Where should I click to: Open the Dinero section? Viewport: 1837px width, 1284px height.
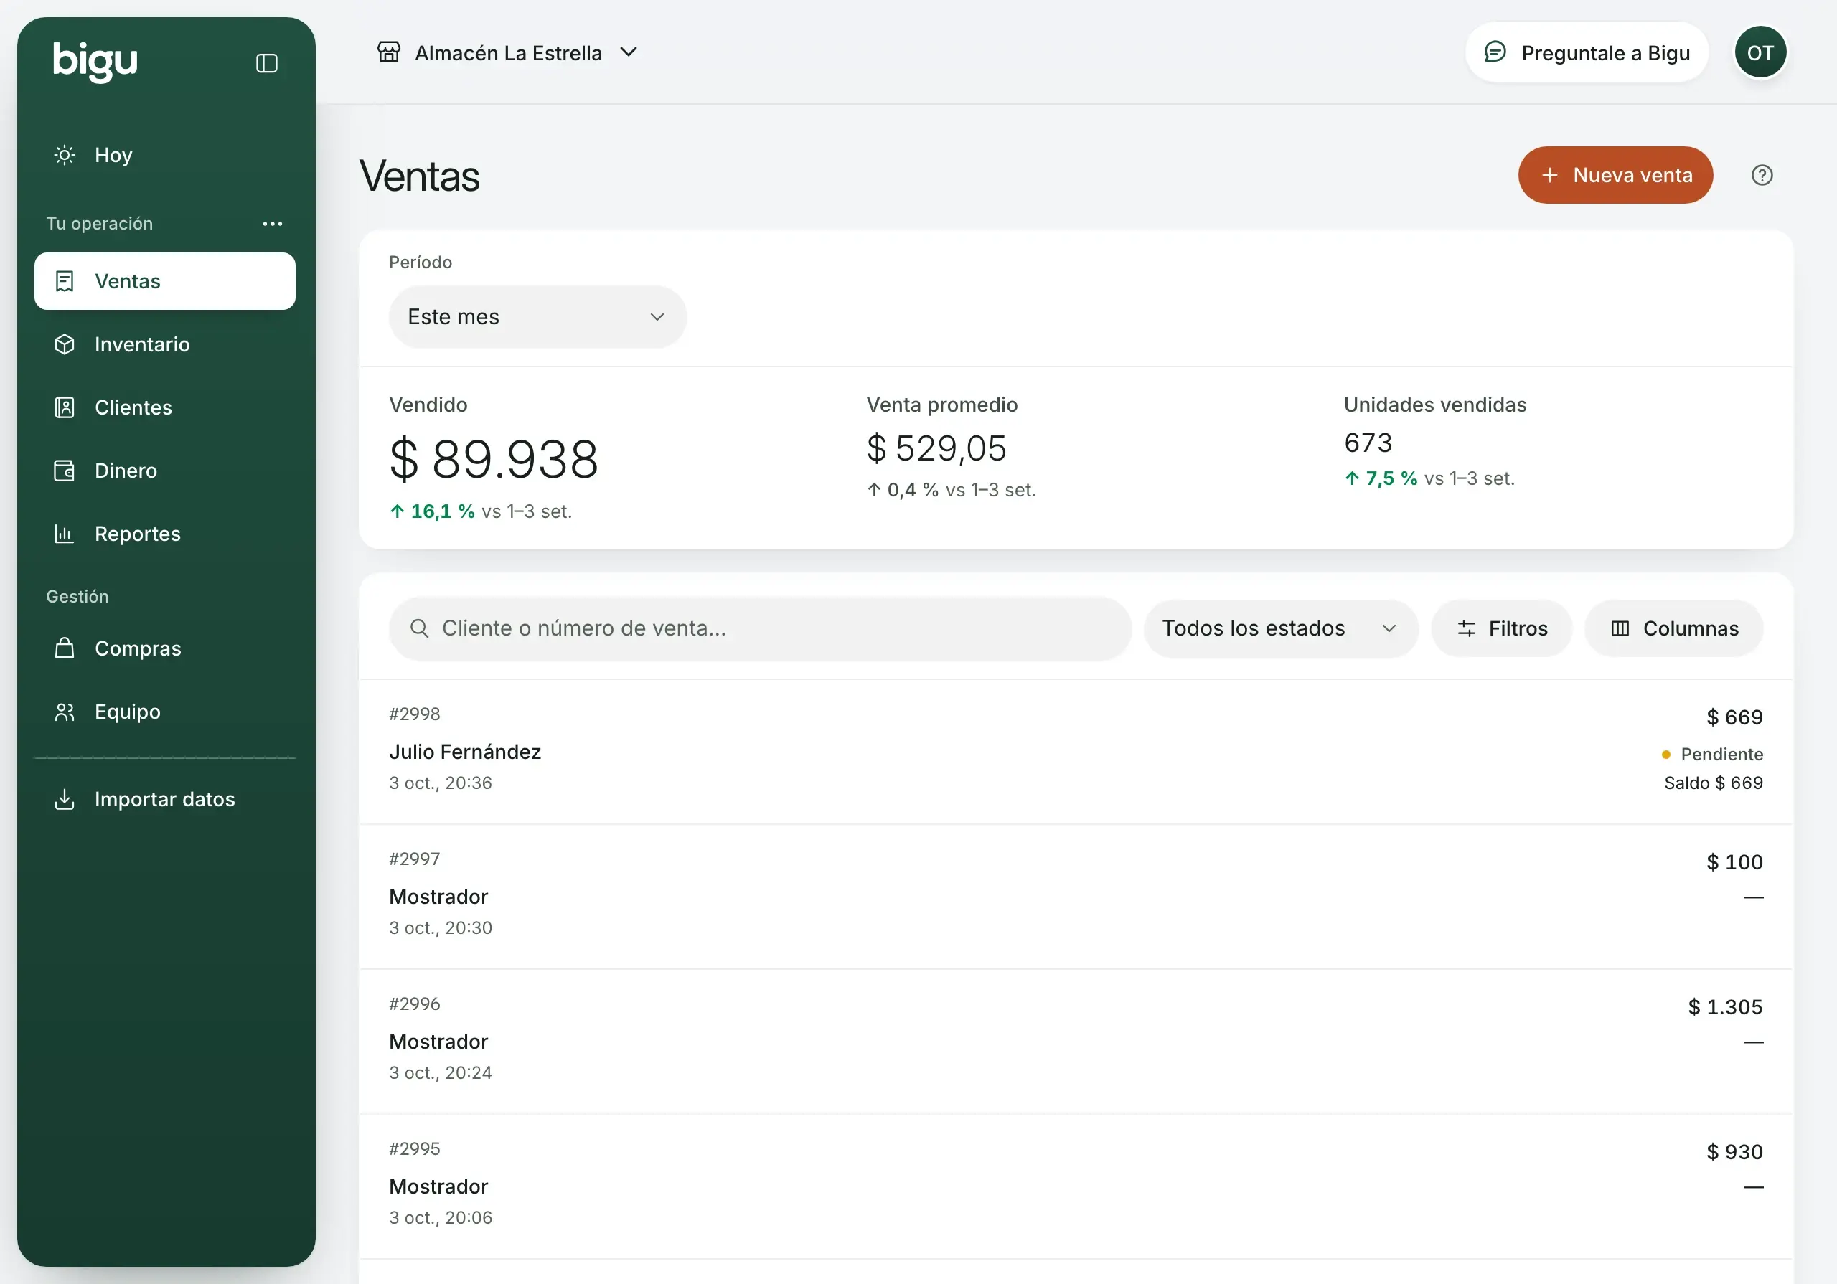pyautogui.click(x=165, y=471)
